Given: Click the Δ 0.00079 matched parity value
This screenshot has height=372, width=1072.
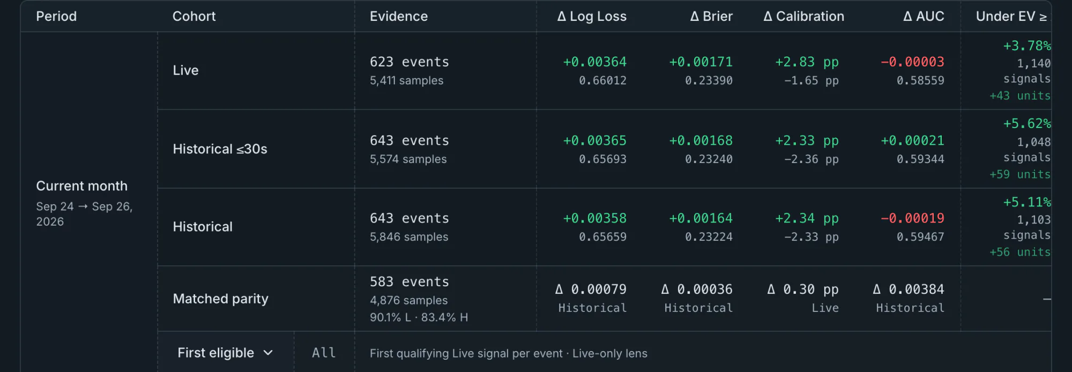Looking at the screenshot, I should [x=591, y=289].
